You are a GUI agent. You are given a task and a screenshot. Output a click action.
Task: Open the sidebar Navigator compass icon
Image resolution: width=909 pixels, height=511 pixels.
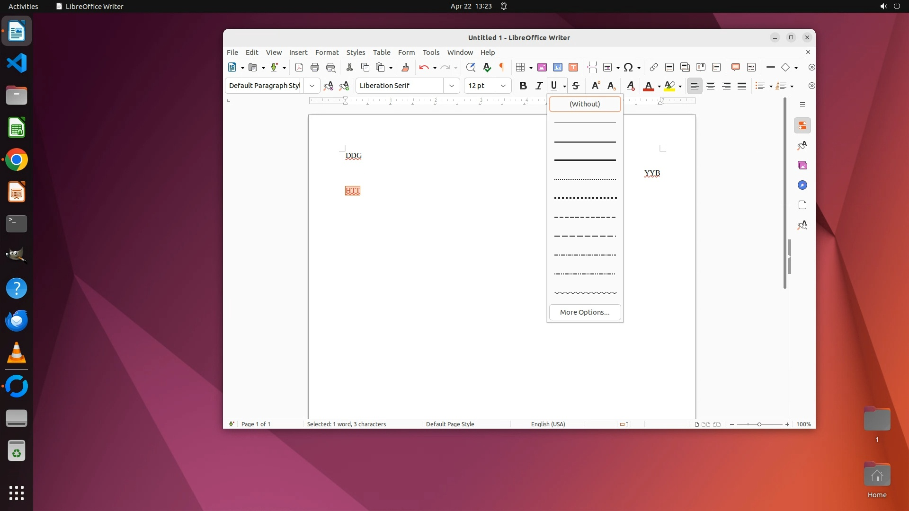tap(802, 185)
